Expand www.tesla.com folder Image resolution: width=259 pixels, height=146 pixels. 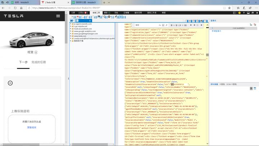point(71,36)
